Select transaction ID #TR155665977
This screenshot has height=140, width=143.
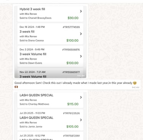(x=71, y=72)
